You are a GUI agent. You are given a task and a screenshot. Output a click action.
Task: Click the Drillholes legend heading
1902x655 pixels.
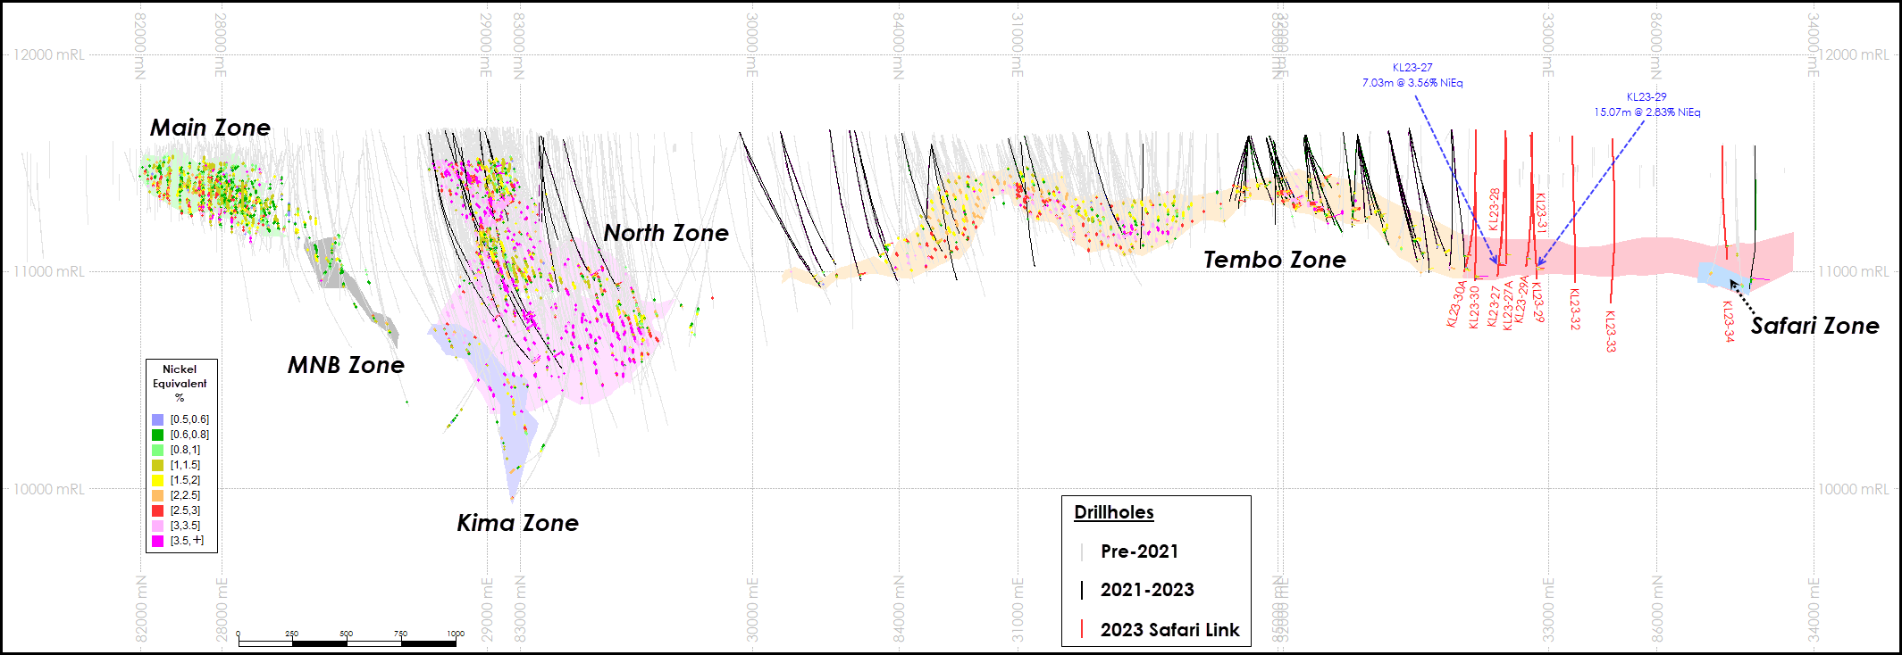1113,512
